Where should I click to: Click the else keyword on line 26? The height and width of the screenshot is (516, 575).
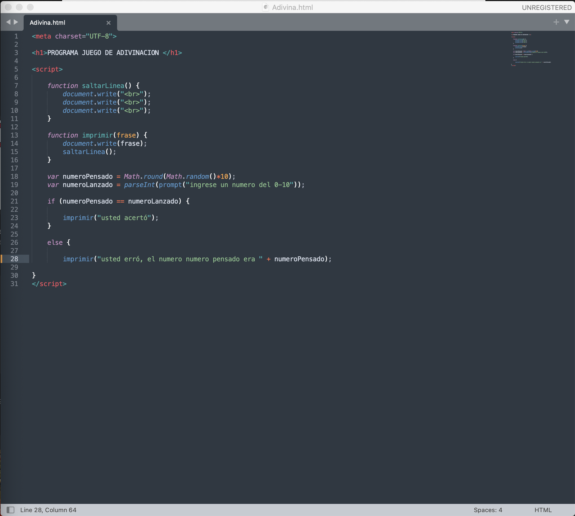coord(55,242)
